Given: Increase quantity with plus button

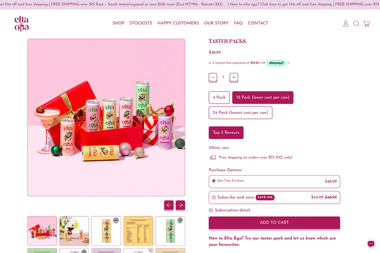Looking at the screenshot, I should [x=234, y=77].
